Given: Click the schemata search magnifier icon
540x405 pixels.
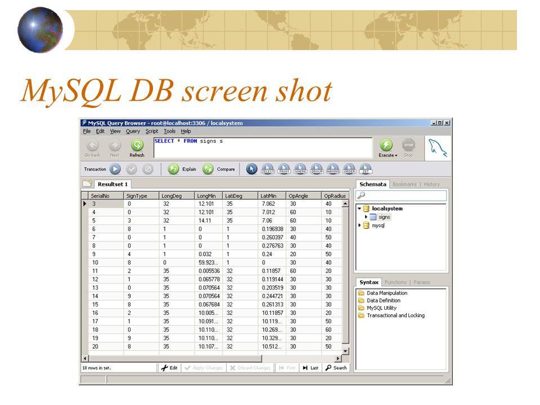Looking at the screenshot, I should (x=361, y=195).
